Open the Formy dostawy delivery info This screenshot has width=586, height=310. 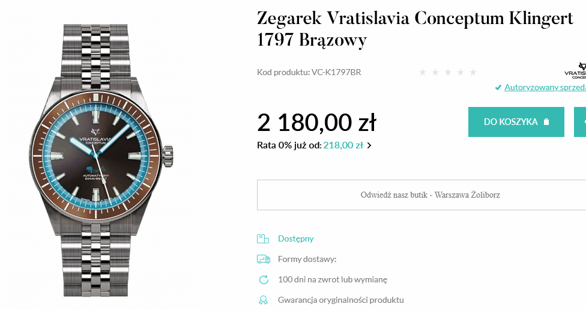(307, 259)
